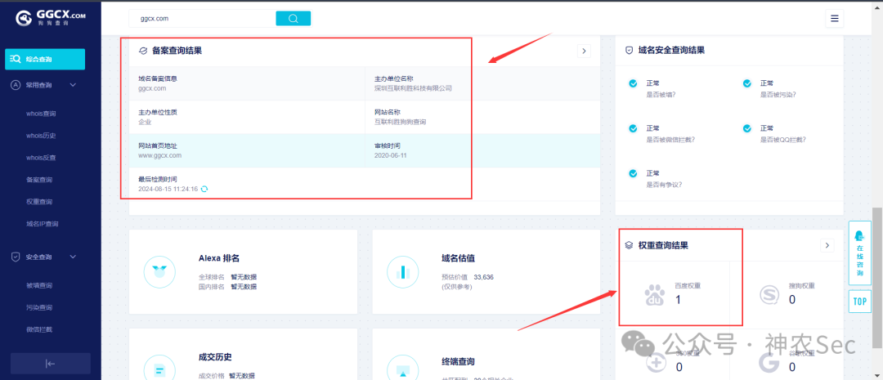The width and height of the screenshot is (883, 380).
Task: Click the 百度权重 value 1
Action: point(678,300)
